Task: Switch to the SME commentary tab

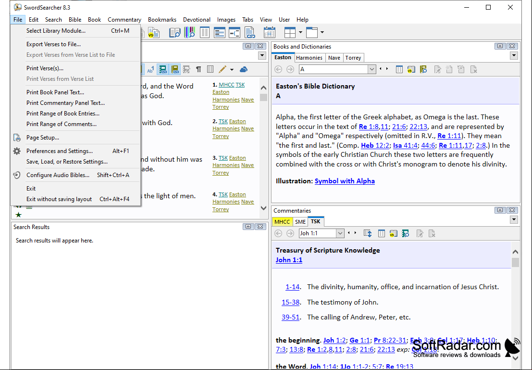Action: pyautogui.click(x=300, y=222)
